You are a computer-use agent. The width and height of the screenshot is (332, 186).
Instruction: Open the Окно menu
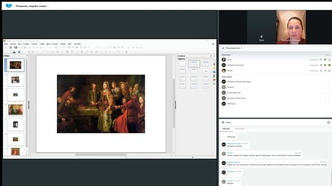[x=70, y=44]
